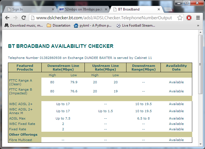Image resolution: width=205 pixels, height=149 pixels.
Task: Click the 79.9 downstream low value
Action: [74, 82]
